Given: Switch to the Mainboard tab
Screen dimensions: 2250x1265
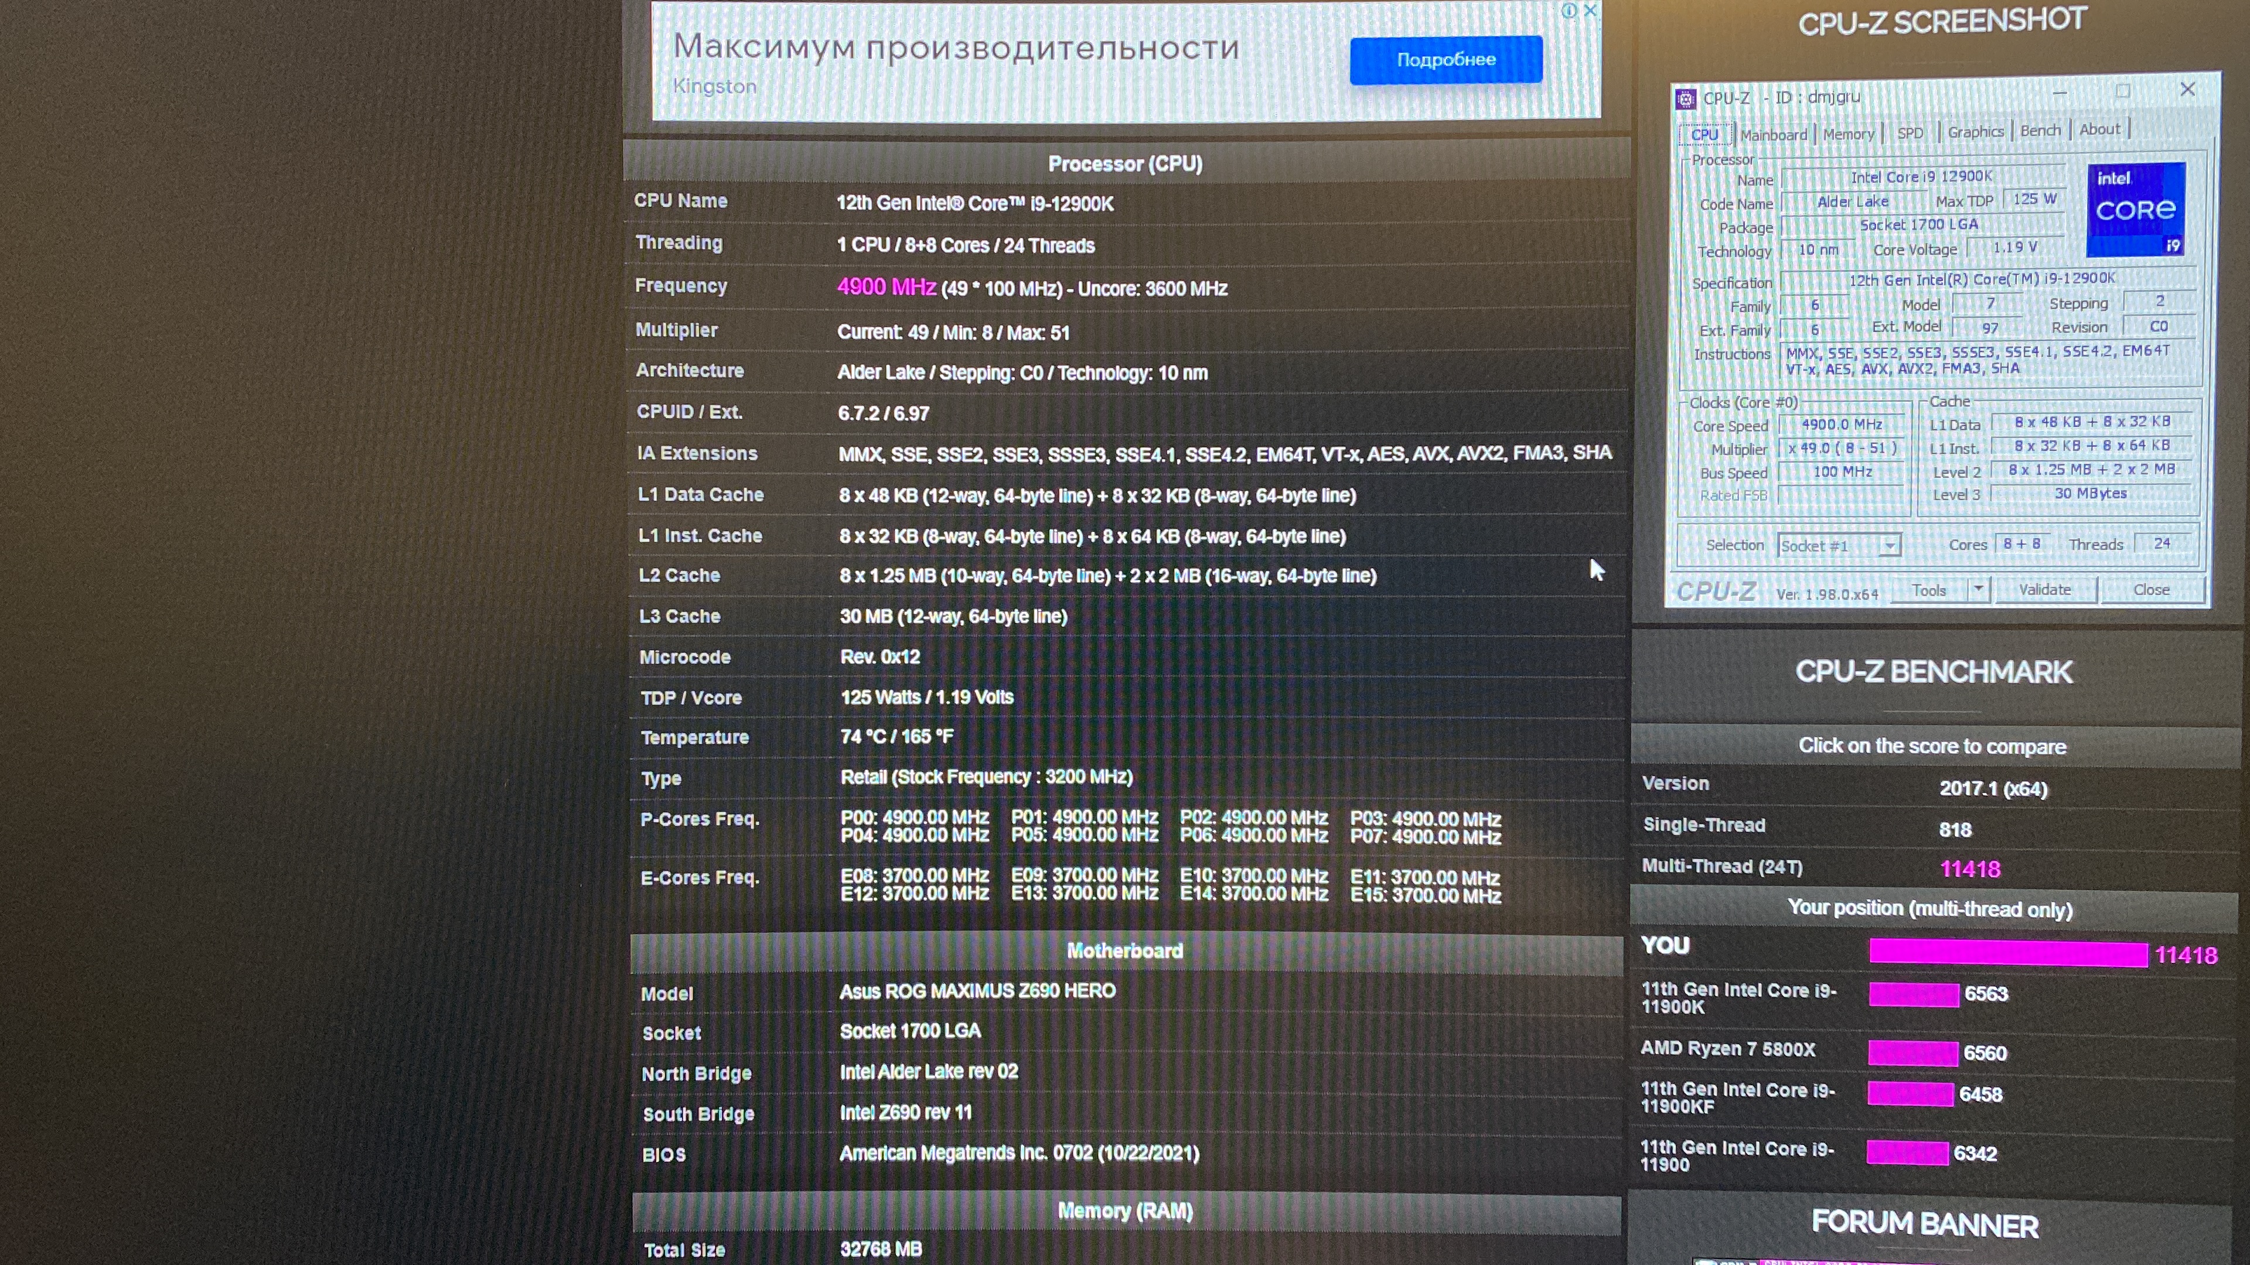Looking at the screenshot, I should [1773, 135].
